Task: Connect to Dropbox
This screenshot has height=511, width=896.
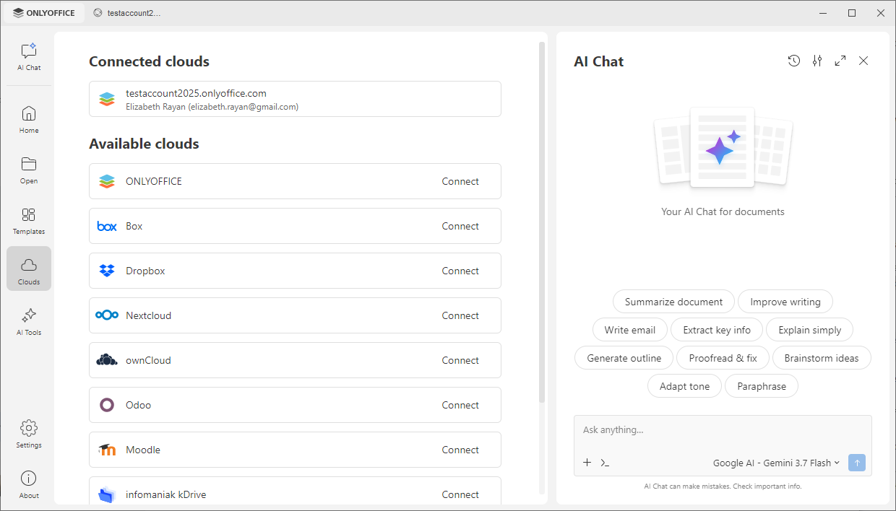Action: coord(460,271)
